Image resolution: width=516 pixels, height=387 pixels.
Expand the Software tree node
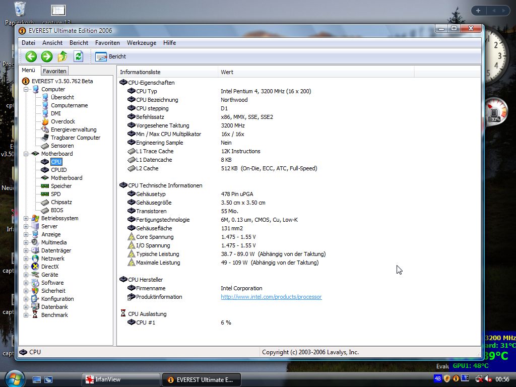point(26,283)
